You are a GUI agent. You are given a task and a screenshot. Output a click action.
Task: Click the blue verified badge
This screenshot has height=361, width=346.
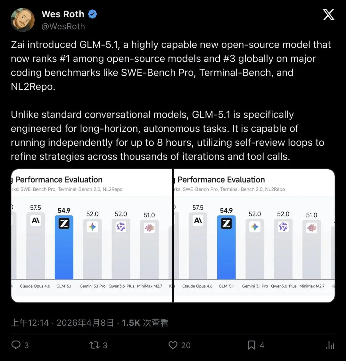click(x=93, y=14)
